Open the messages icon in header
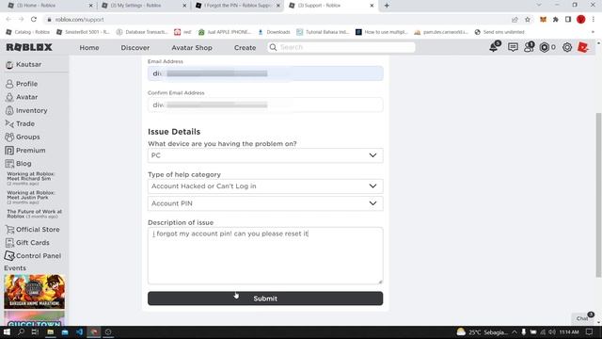 pyautogui.click(x=513, y=47)
